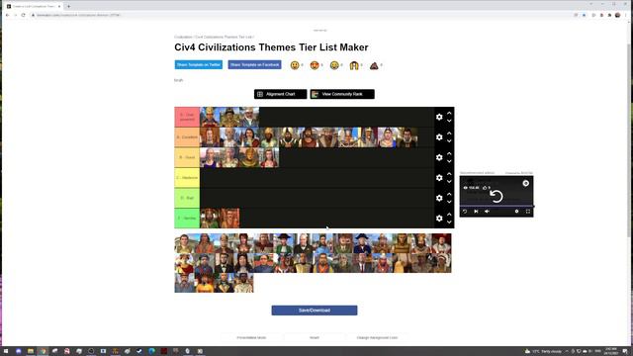Click the round icon atop video player
633x356 pixels.
click(x=525, y=183)
